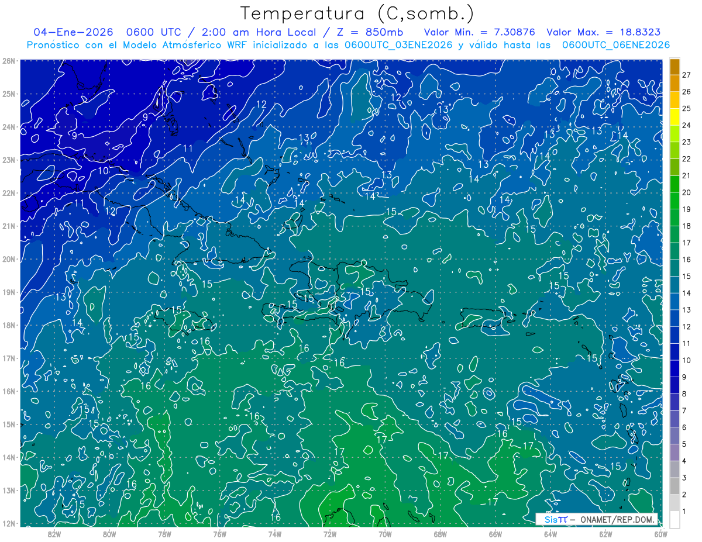Viewport: 702px width, 542px height.
Task: Click the number 26 on the color scale
Action: (686, 92)
